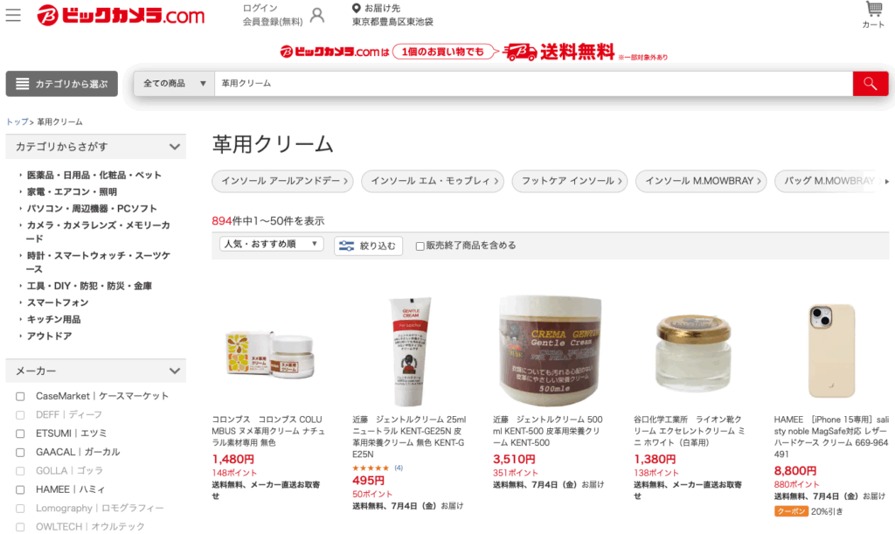Open the 人気・おすすめ順 sort dropdown

click(x=271, y=244)
